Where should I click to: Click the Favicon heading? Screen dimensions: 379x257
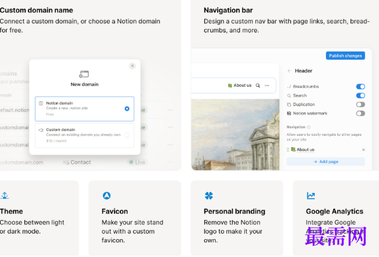pos(114,211)
